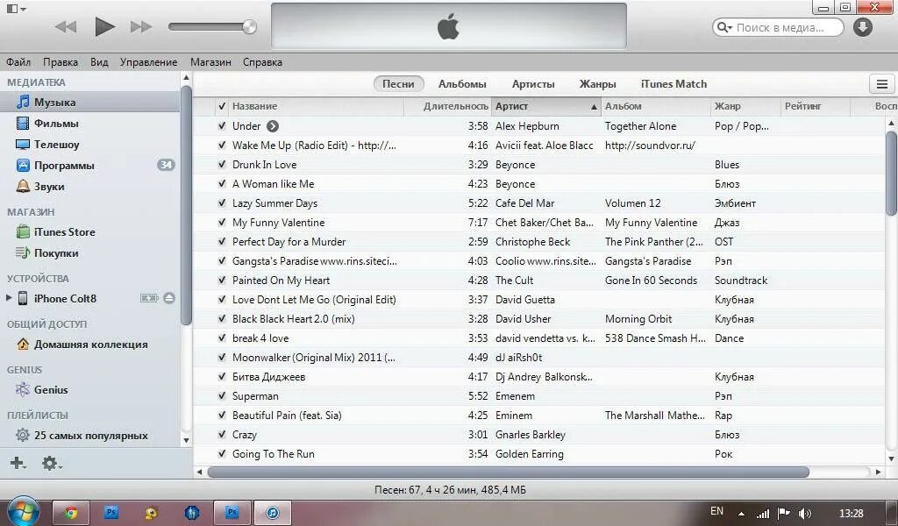Open the Управление menu
The width and height of the screenshot is (898, 526).
click(x=148, y=62)
